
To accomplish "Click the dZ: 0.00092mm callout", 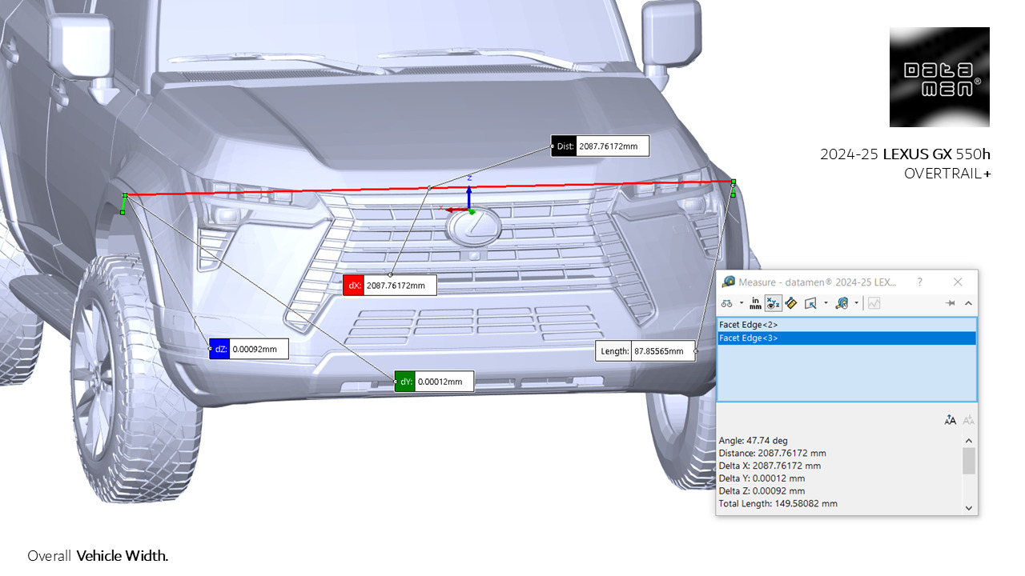I will [248, 349].
